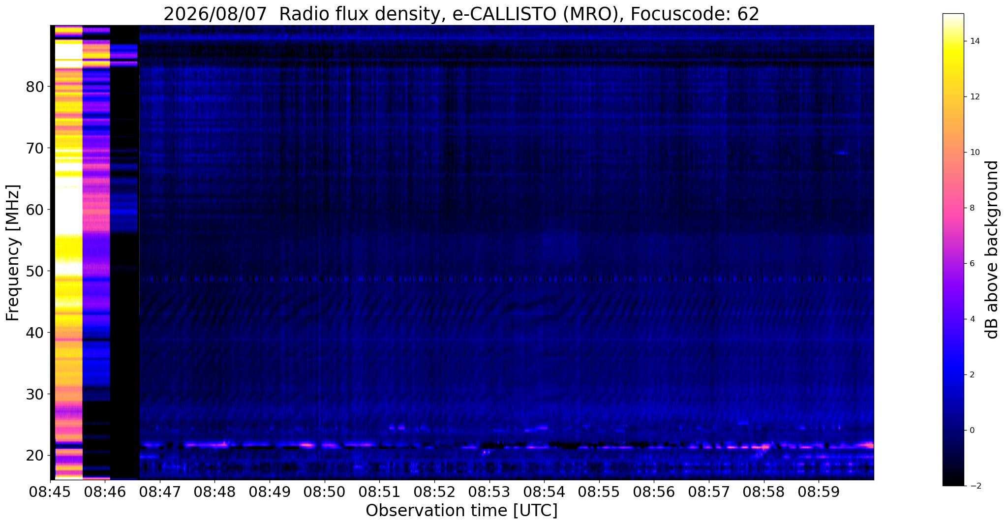Click the 08:56 time axis label
1007x525 pixels.
click(x=654, y=492)
